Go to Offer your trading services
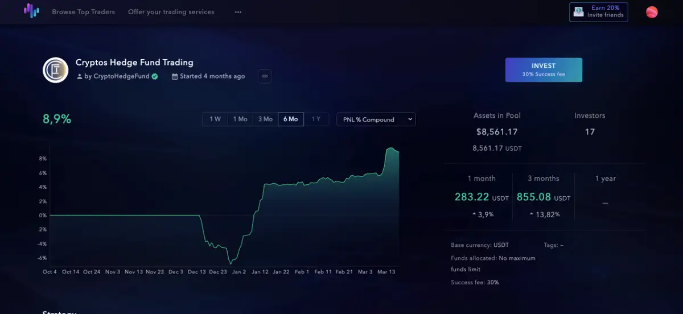The width and height of the screenshot is (683, 314). [171, 12]
